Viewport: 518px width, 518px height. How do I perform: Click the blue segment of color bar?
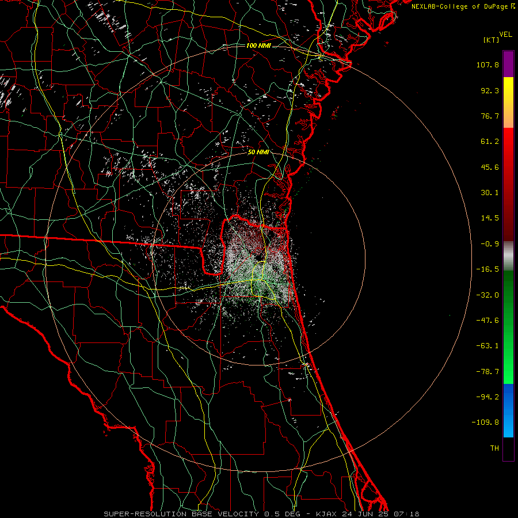tap(508, 410)
